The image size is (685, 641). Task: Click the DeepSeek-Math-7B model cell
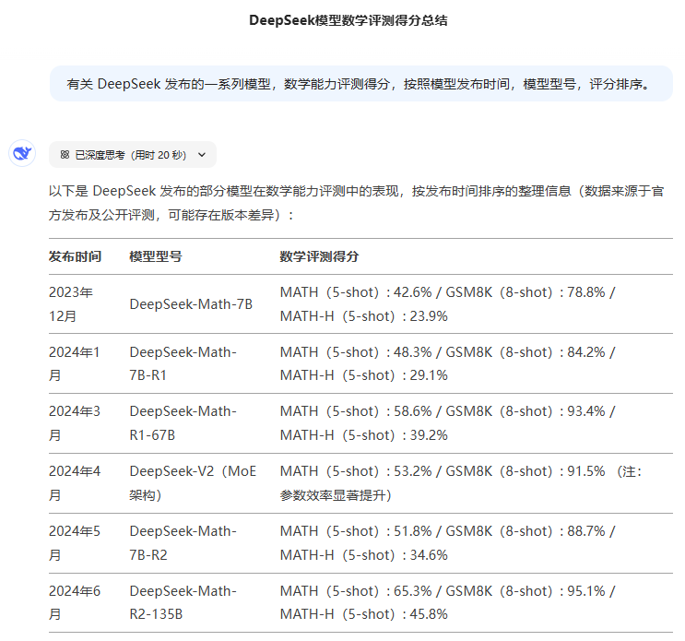click(x=191, y=304)
